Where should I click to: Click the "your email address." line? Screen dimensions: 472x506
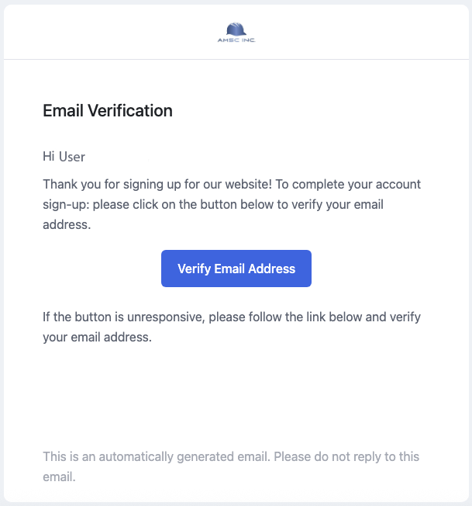[x=97, y=338]
